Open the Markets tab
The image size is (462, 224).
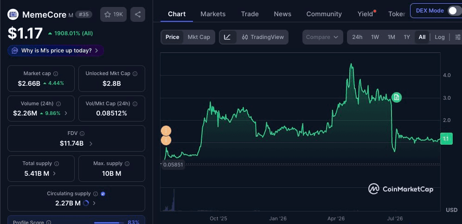tap(213, 14)
